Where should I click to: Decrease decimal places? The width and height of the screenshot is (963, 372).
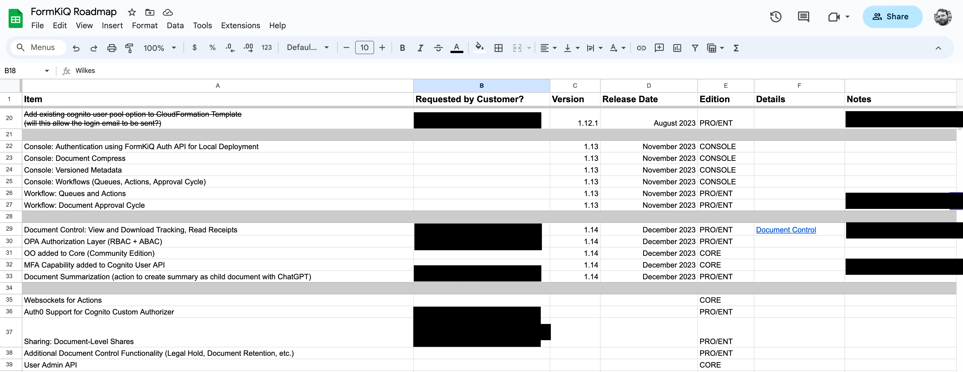click(230, 48)
